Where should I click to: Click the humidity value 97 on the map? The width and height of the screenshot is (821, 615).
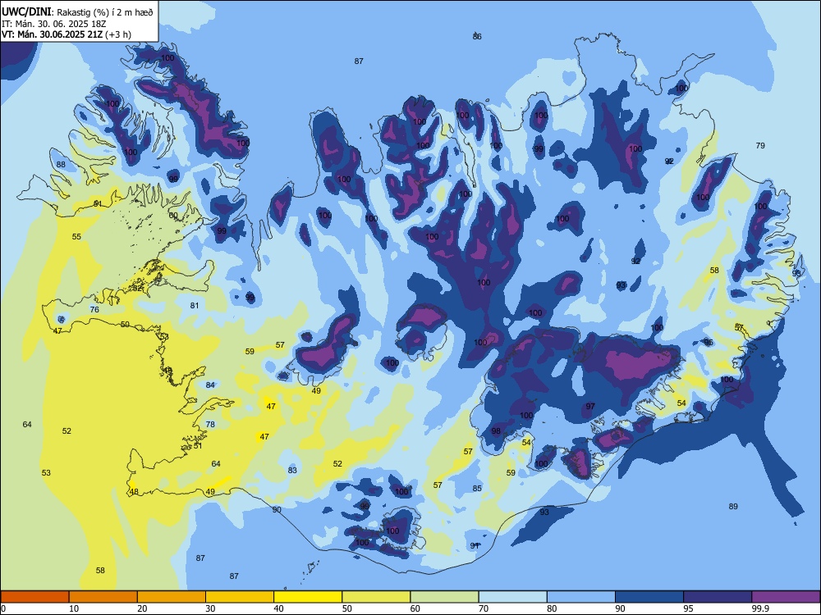[x=590, y=407]
